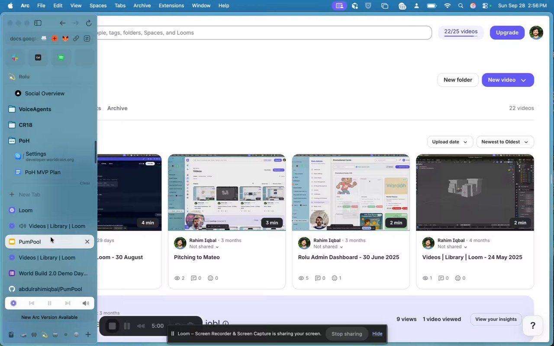554x346 pixels.
Task: Switch to World Build 2.0 Demo Day tab
Action: click(x=49, y=273)
